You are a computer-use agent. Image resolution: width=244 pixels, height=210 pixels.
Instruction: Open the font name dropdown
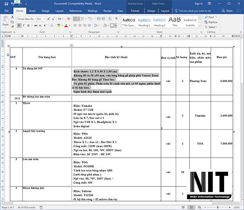click(x=35, y=19)
